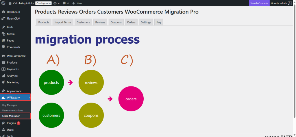Click the comments bubble icon in admin bar
This screenshot has height=137, width=296.
click(64, 3)
